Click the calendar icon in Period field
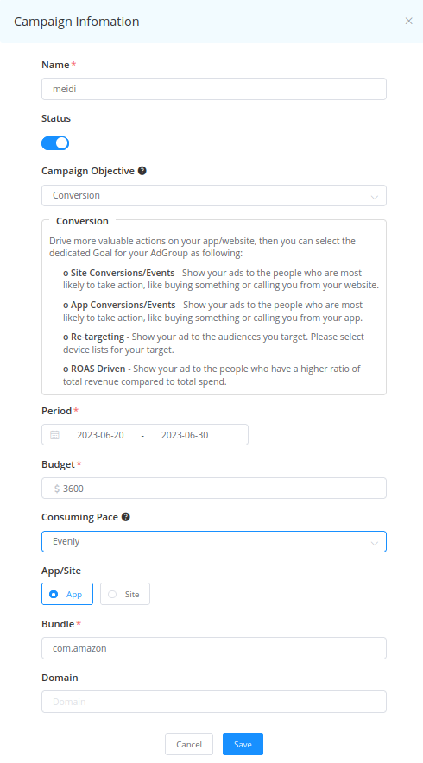 click(54, 434)
